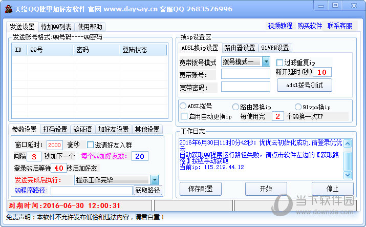
Task: Open the 验证语 tab
Action: 82,129
